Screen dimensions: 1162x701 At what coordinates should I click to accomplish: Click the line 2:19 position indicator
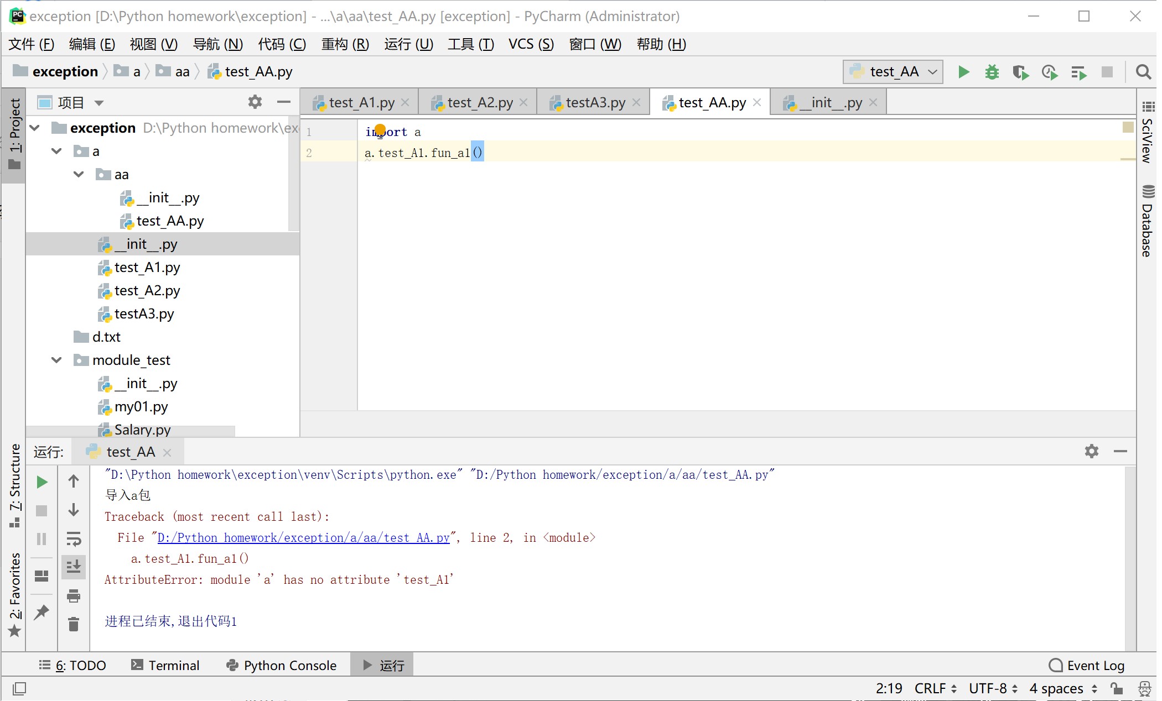coord(889,688)
